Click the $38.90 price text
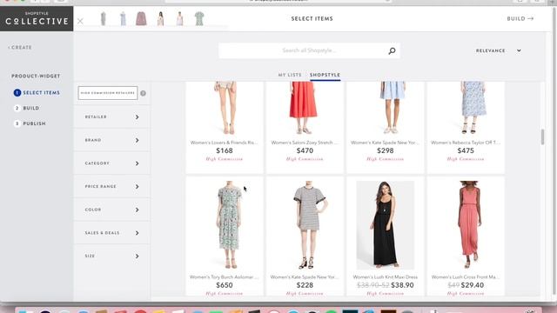Screen dimensions: 557x313 [x=402, y=285]
